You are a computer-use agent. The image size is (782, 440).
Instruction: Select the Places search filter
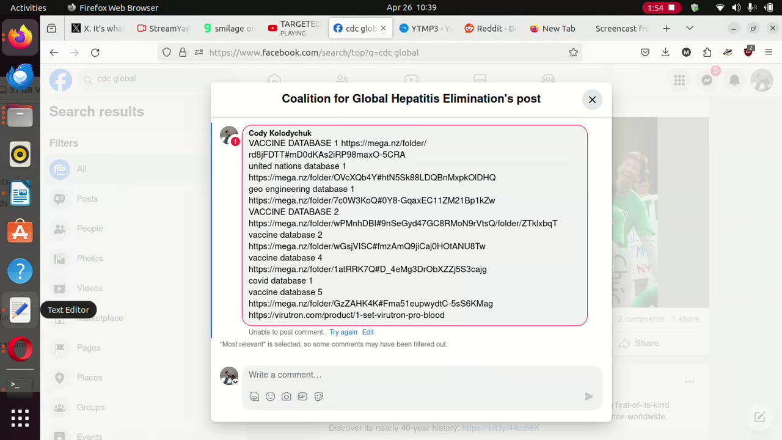pos(125,378)
